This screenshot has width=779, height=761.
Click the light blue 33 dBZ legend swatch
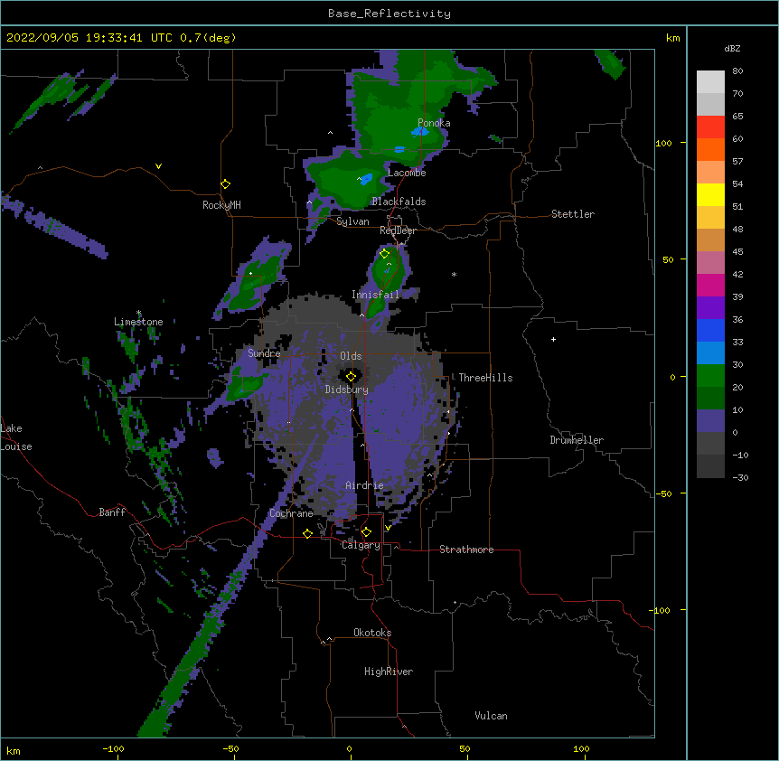coord(710,352)
